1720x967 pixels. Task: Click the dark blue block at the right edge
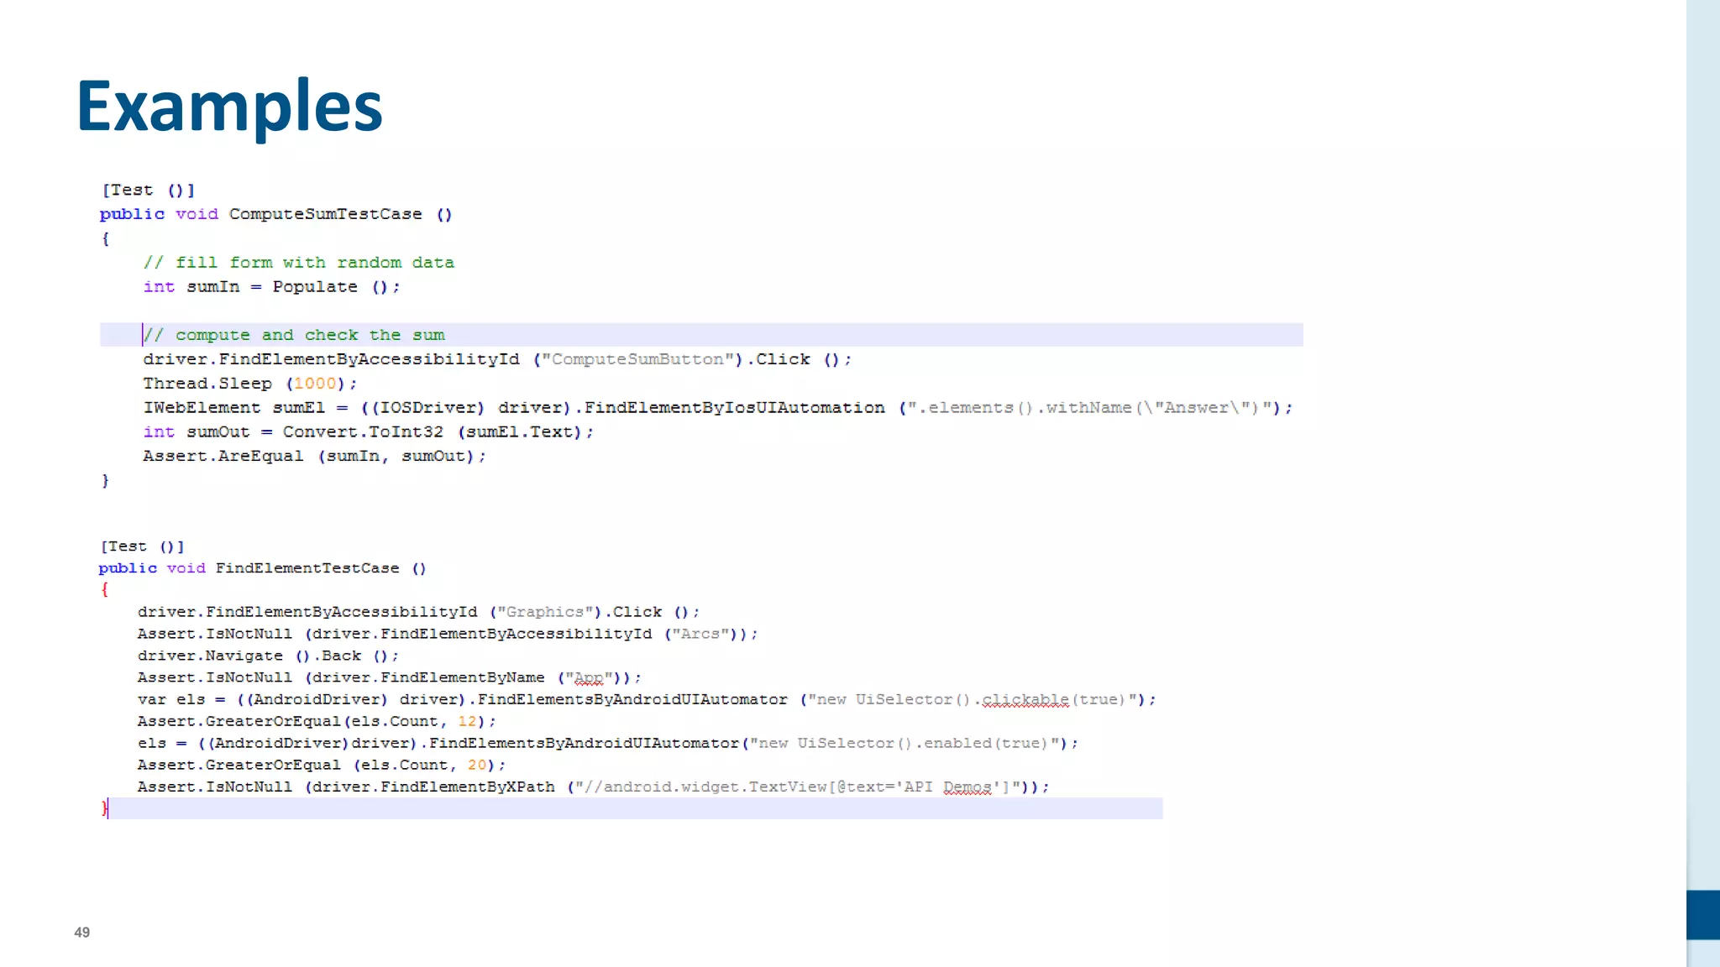[x=1702, y=914]
